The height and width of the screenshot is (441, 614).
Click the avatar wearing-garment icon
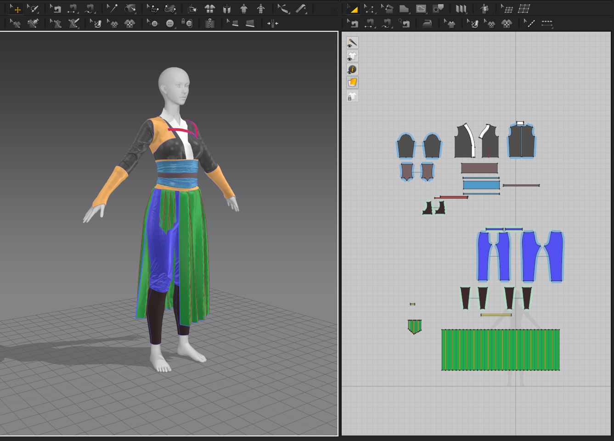coord(244,9)
